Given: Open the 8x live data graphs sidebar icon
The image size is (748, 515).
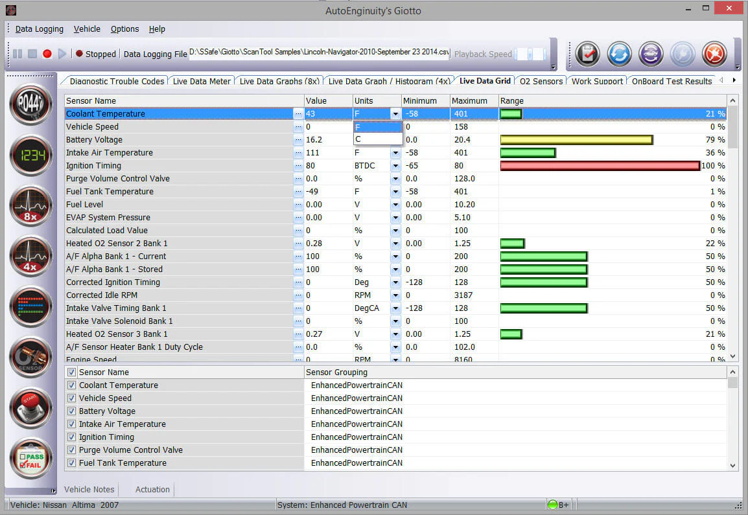Looking at the screenshot, I should click(31, 206).
